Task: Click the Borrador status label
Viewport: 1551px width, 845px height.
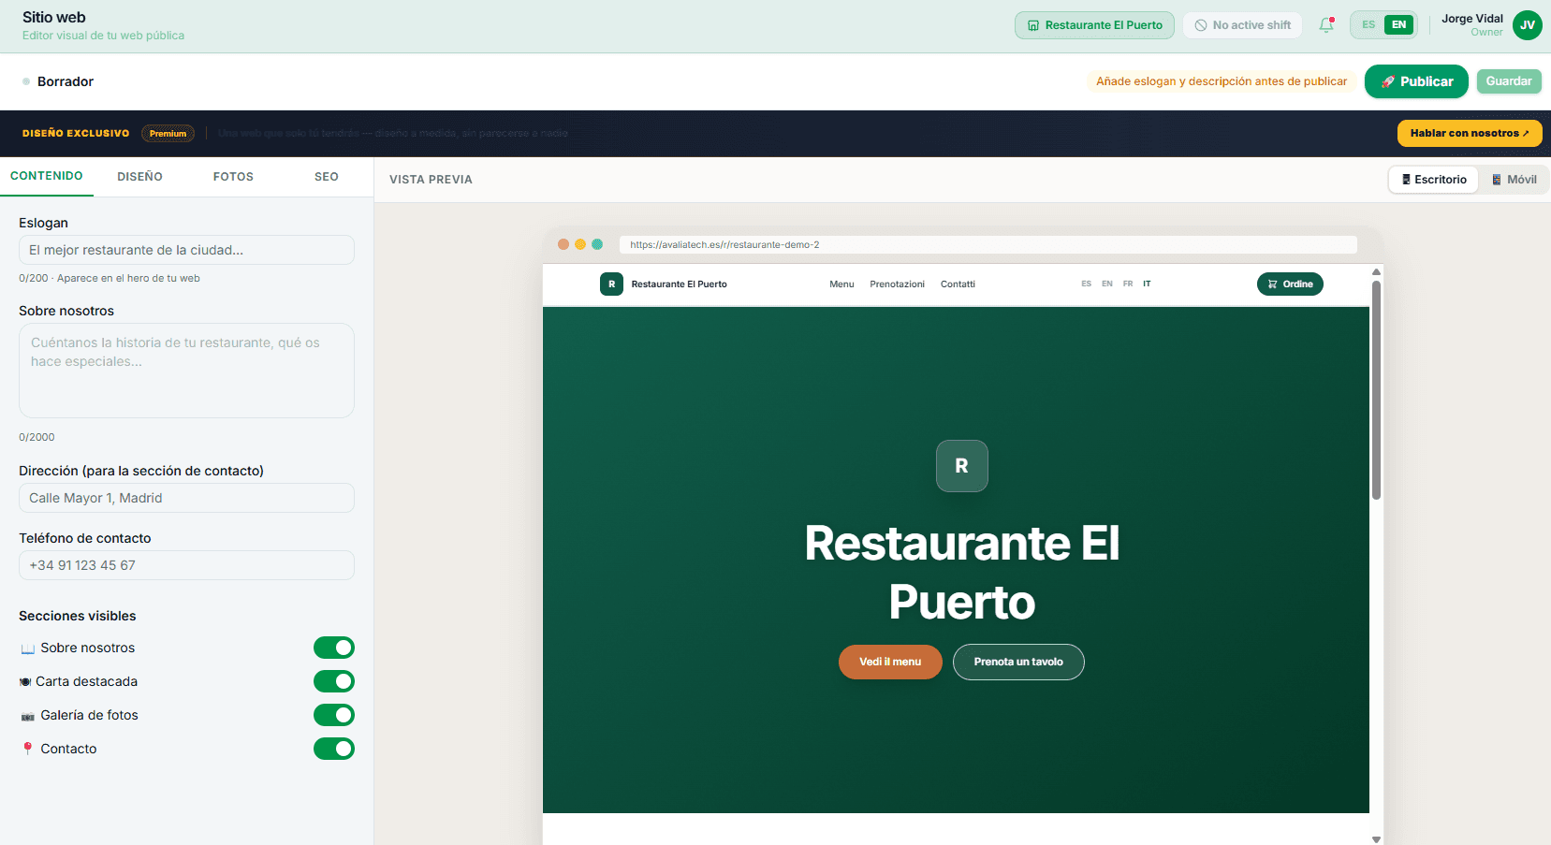Action: coord(66,81)
